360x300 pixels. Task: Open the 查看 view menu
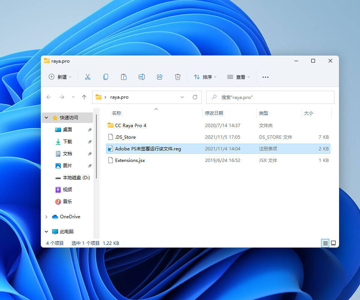(238, 77)
